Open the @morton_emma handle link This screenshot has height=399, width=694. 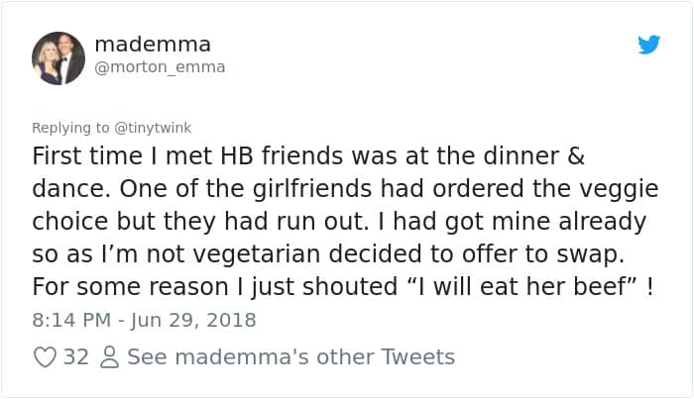[160, 67]
